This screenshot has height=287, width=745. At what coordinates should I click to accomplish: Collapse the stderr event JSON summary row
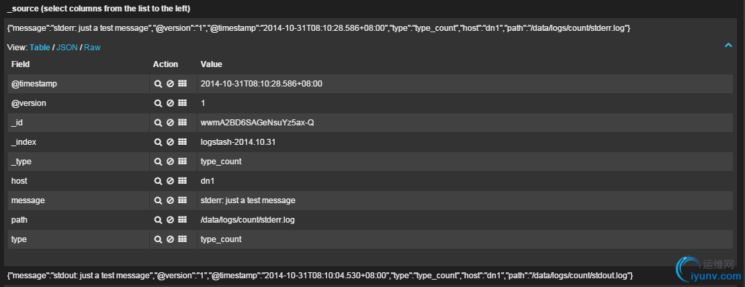[318, 27]
